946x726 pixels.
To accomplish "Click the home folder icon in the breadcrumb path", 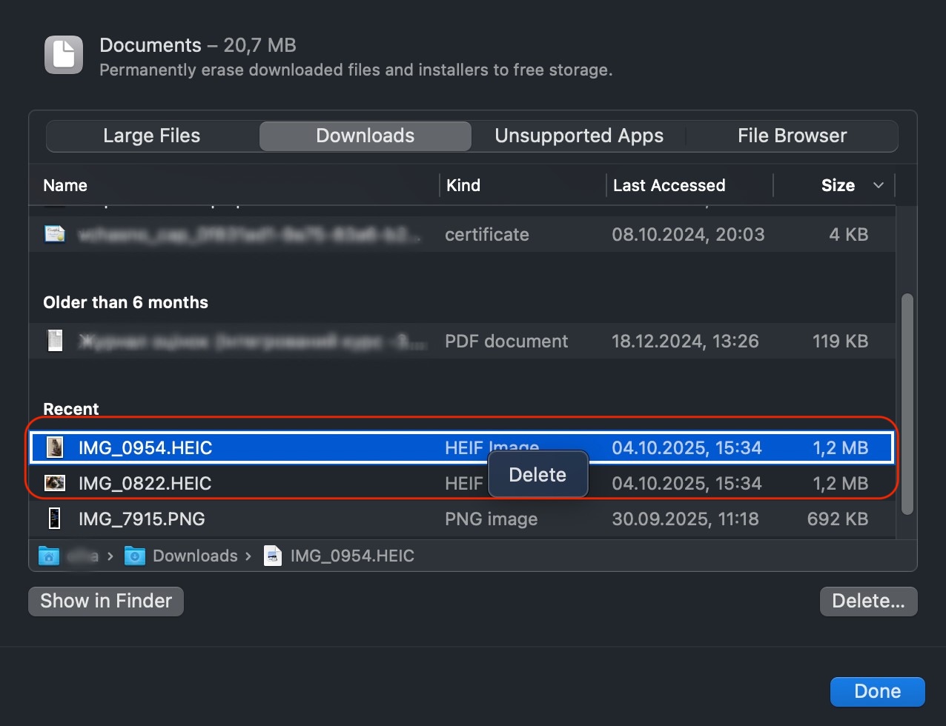I will [49, 556].
